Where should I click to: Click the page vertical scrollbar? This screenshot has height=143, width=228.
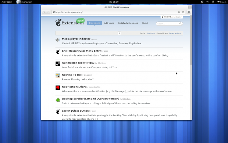tap(191, 41)
